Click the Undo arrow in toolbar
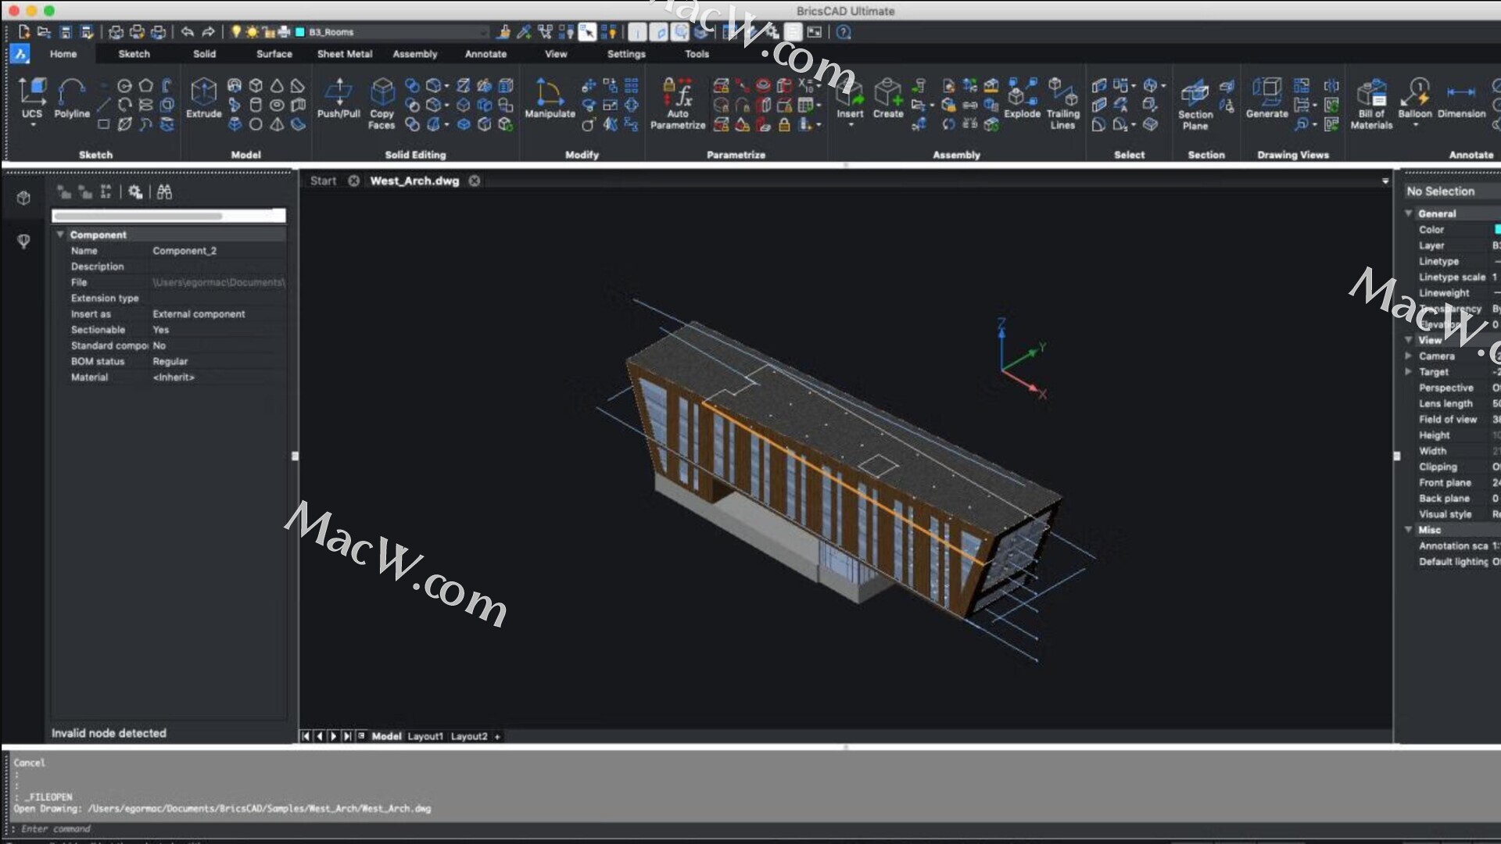Screen dimensions: 1501x844 (188, 32)
